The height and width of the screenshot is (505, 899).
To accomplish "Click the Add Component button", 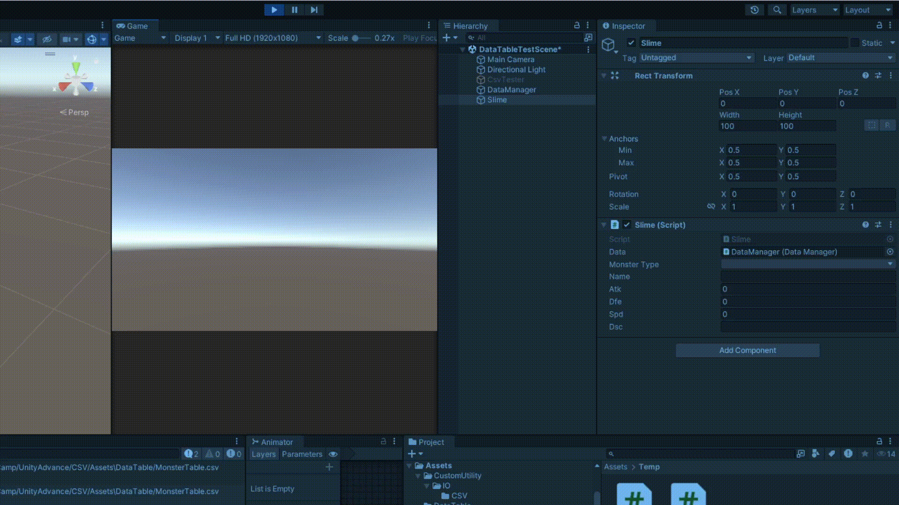I will 747,350.
